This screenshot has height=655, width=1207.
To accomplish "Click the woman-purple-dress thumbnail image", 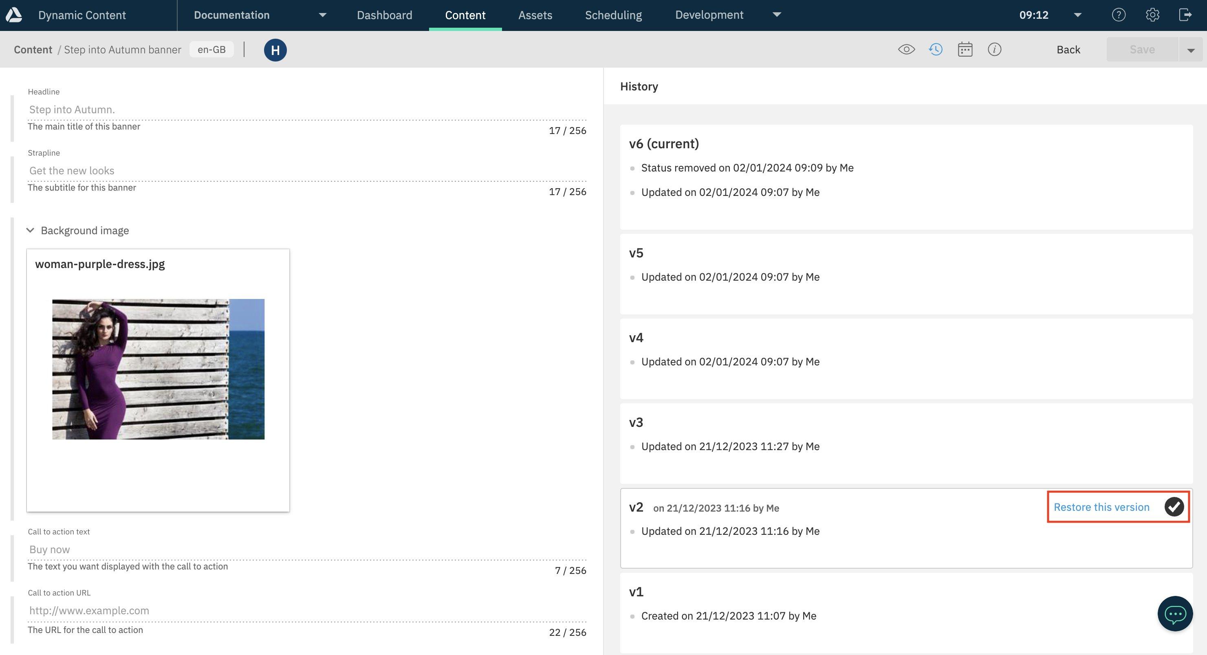I will (158, 369).
